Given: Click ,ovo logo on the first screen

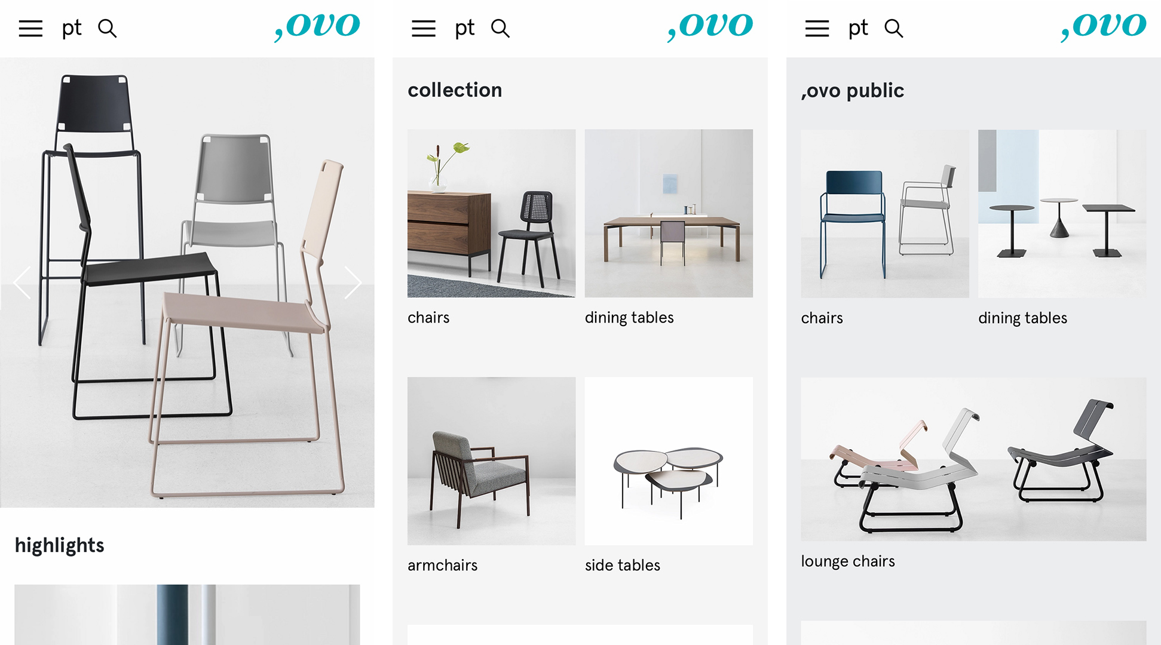Looking at the screenshot, I should 317,27.
